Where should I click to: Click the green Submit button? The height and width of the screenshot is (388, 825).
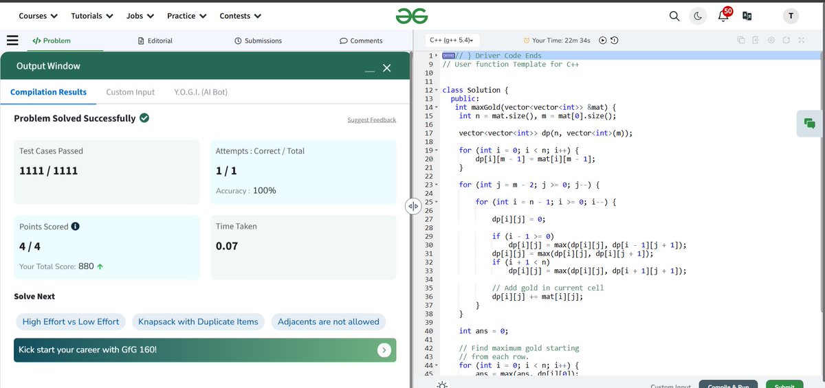(x=784, y=385)
